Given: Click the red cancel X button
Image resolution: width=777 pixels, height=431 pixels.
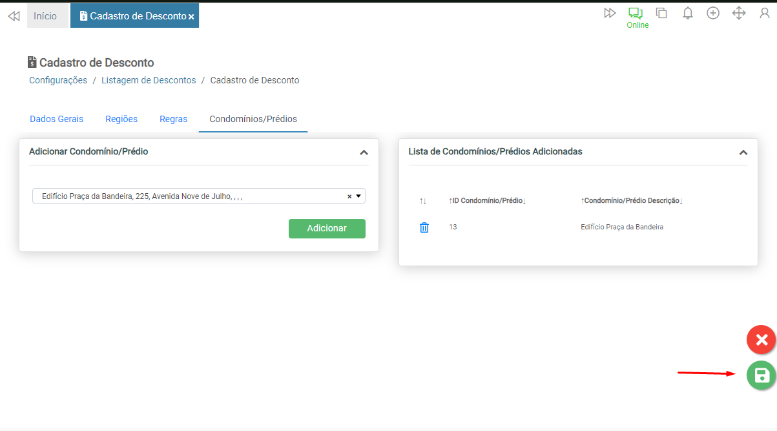Looking at the screenshot, I should pyautogui.click(x=761, y=340).
